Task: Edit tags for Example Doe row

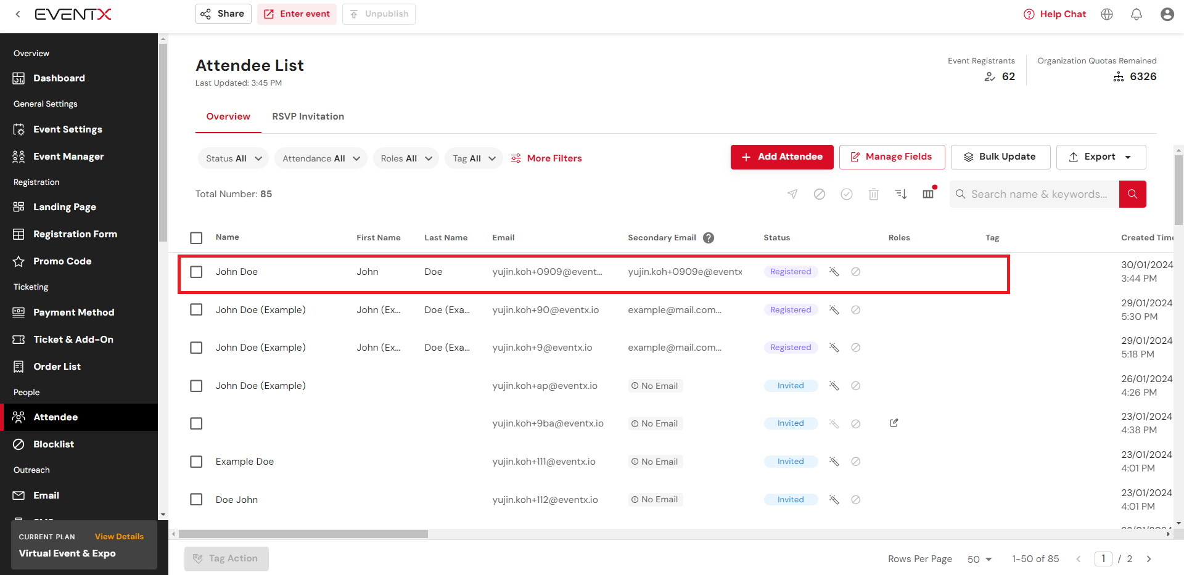Action: [x=834, y=462]
